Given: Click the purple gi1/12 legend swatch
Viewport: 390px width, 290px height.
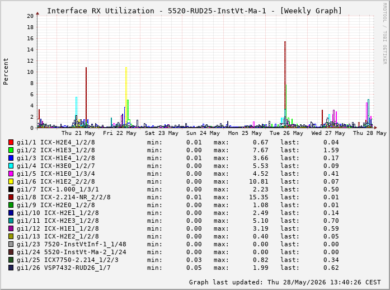Looking at the screenshot, I should pos(11,228).
